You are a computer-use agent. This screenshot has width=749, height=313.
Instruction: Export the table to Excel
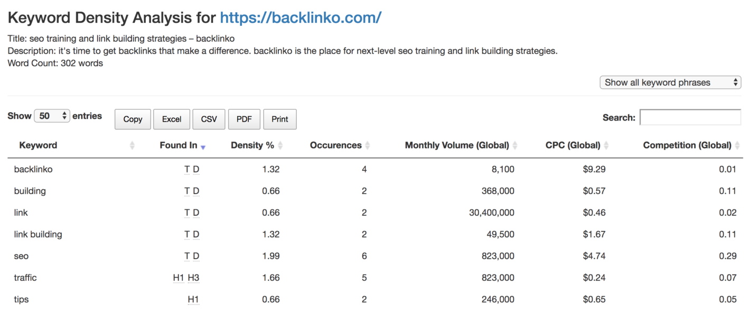click(x=172, y=119)
